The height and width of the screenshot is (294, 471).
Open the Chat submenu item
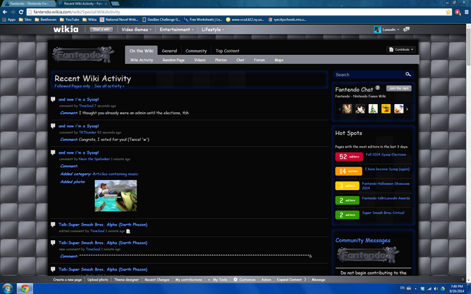pyautogui.click(x=240, y=60)
